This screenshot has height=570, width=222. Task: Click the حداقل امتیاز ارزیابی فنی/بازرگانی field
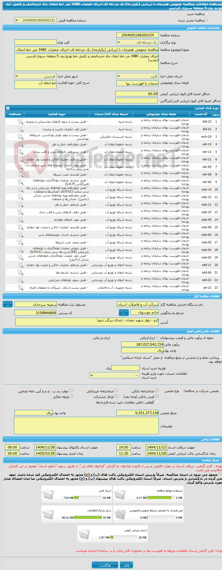tap(136, 101)
